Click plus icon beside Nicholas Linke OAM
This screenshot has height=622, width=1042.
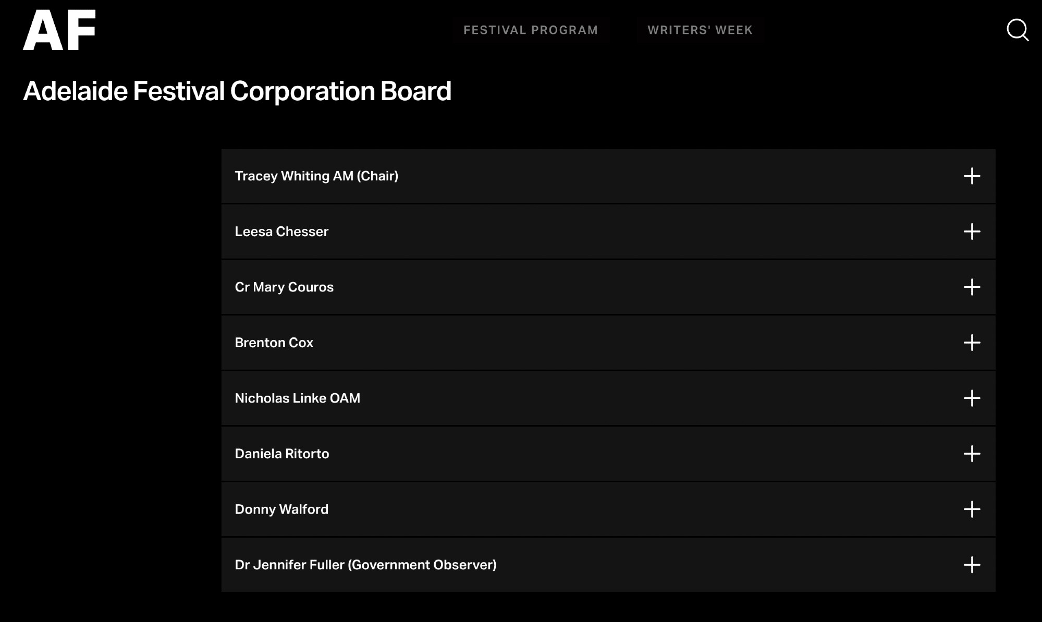972,398
